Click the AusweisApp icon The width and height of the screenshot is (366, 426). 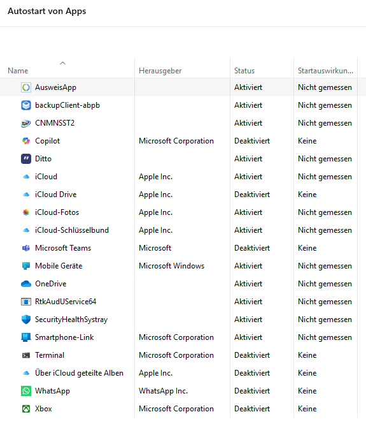(x=26, y=87)
